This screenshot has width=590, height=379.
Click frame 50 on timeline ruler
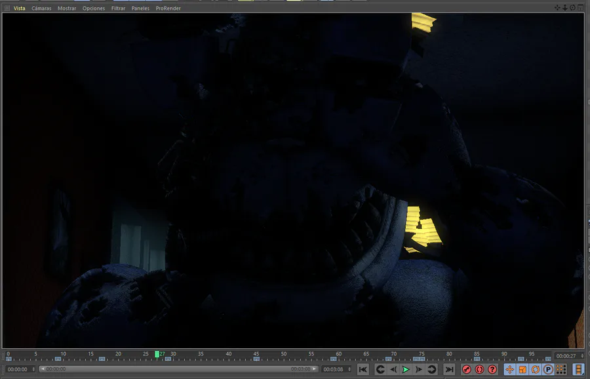(x=284, y=354)
